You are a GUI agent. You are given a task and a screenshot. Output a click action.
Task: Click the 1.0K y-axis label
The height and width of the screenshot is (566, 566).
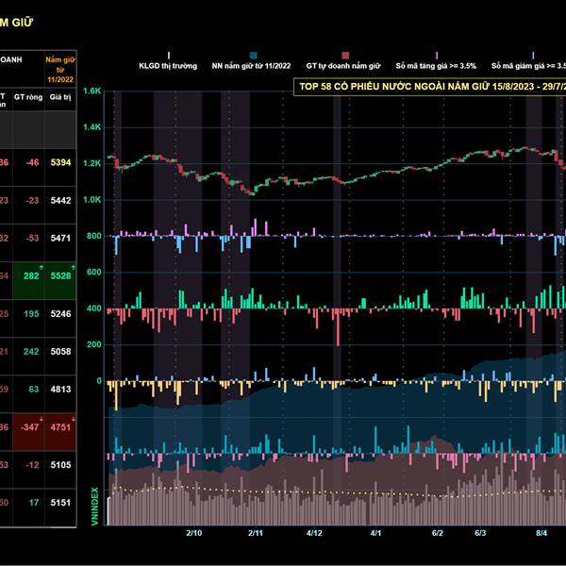(x=92, y=200)
